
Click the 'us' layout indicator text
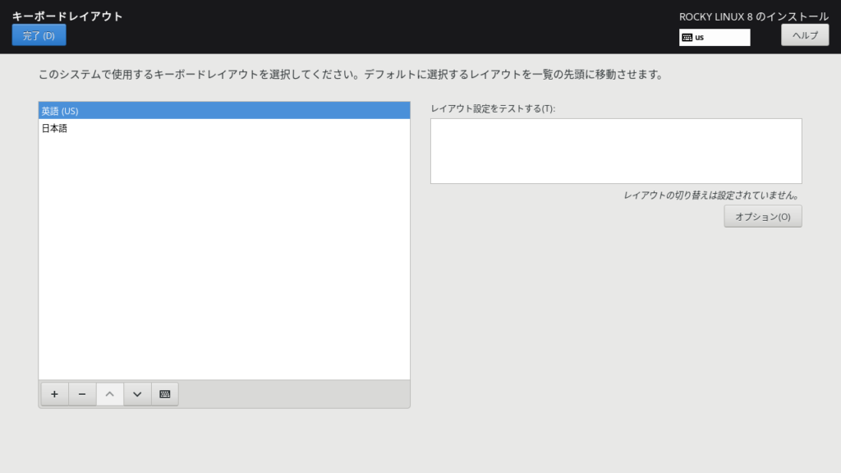700,38
